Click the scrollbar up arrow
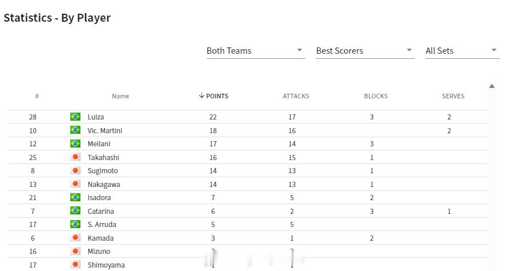The width and height of the screenshot is (507, 271). tap(492, 86)
